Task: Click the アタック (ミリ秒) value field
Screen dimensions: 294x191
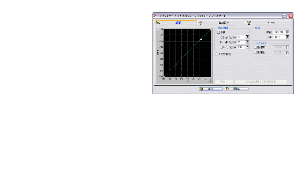Action: [x=241, y=37]
